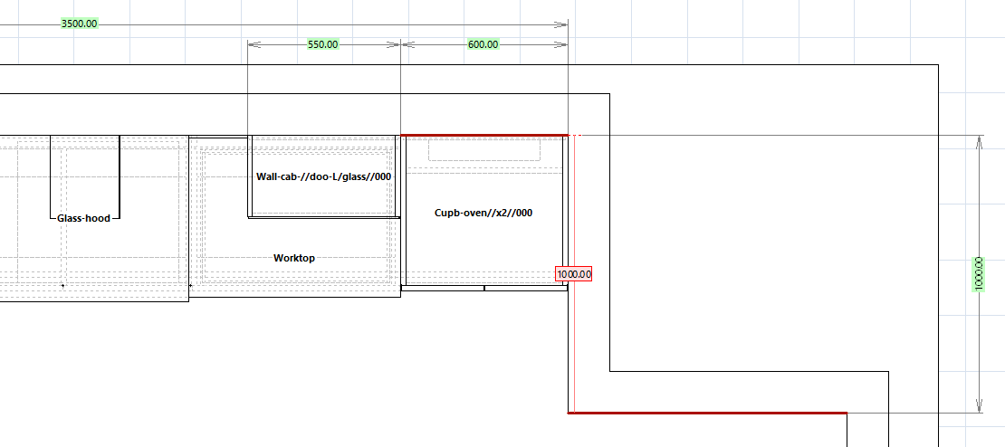This screenshot has width=1005, height=447.
Task: Click the vertical 1000.00 dimension label
Action: [x=979, y=274]
